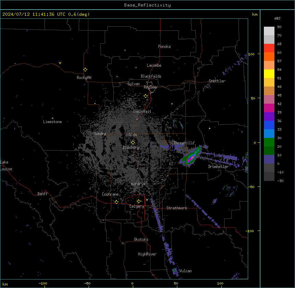This screenshot has height=288, width=295.
Task: Click the bright green band between 20 and 30
Action: point(269,142)
